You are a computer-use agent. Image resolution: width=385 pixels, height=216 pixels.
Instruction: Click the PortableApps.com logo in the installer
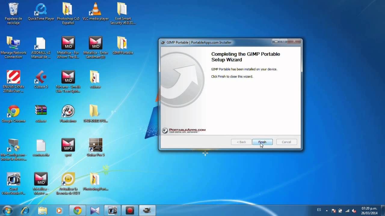coord(184,130)
